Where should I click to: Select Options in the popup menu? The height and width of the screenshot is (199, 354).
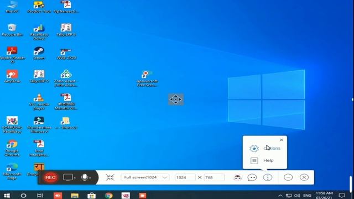click(265, 148)
